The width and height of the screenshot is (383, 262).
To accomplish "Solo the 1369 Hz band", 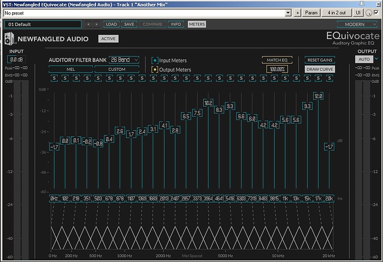I will 142,78.
